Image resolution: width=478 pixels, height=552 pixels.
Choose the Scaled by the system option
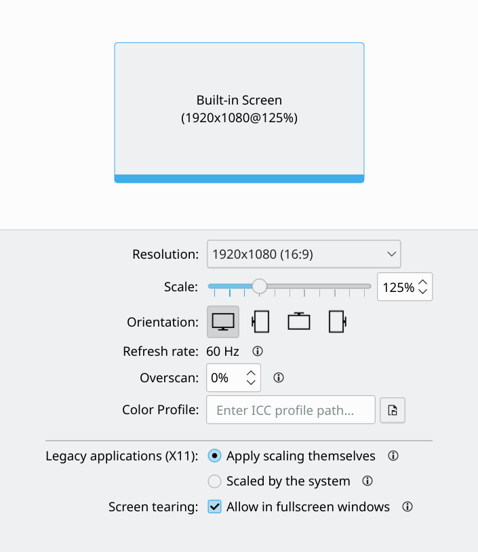click(x=215, y=481)
